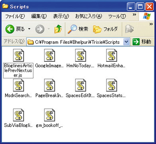The image size is (156, 144).
Task: Click the Windows flag logo
Action: (x=147, y=16)
